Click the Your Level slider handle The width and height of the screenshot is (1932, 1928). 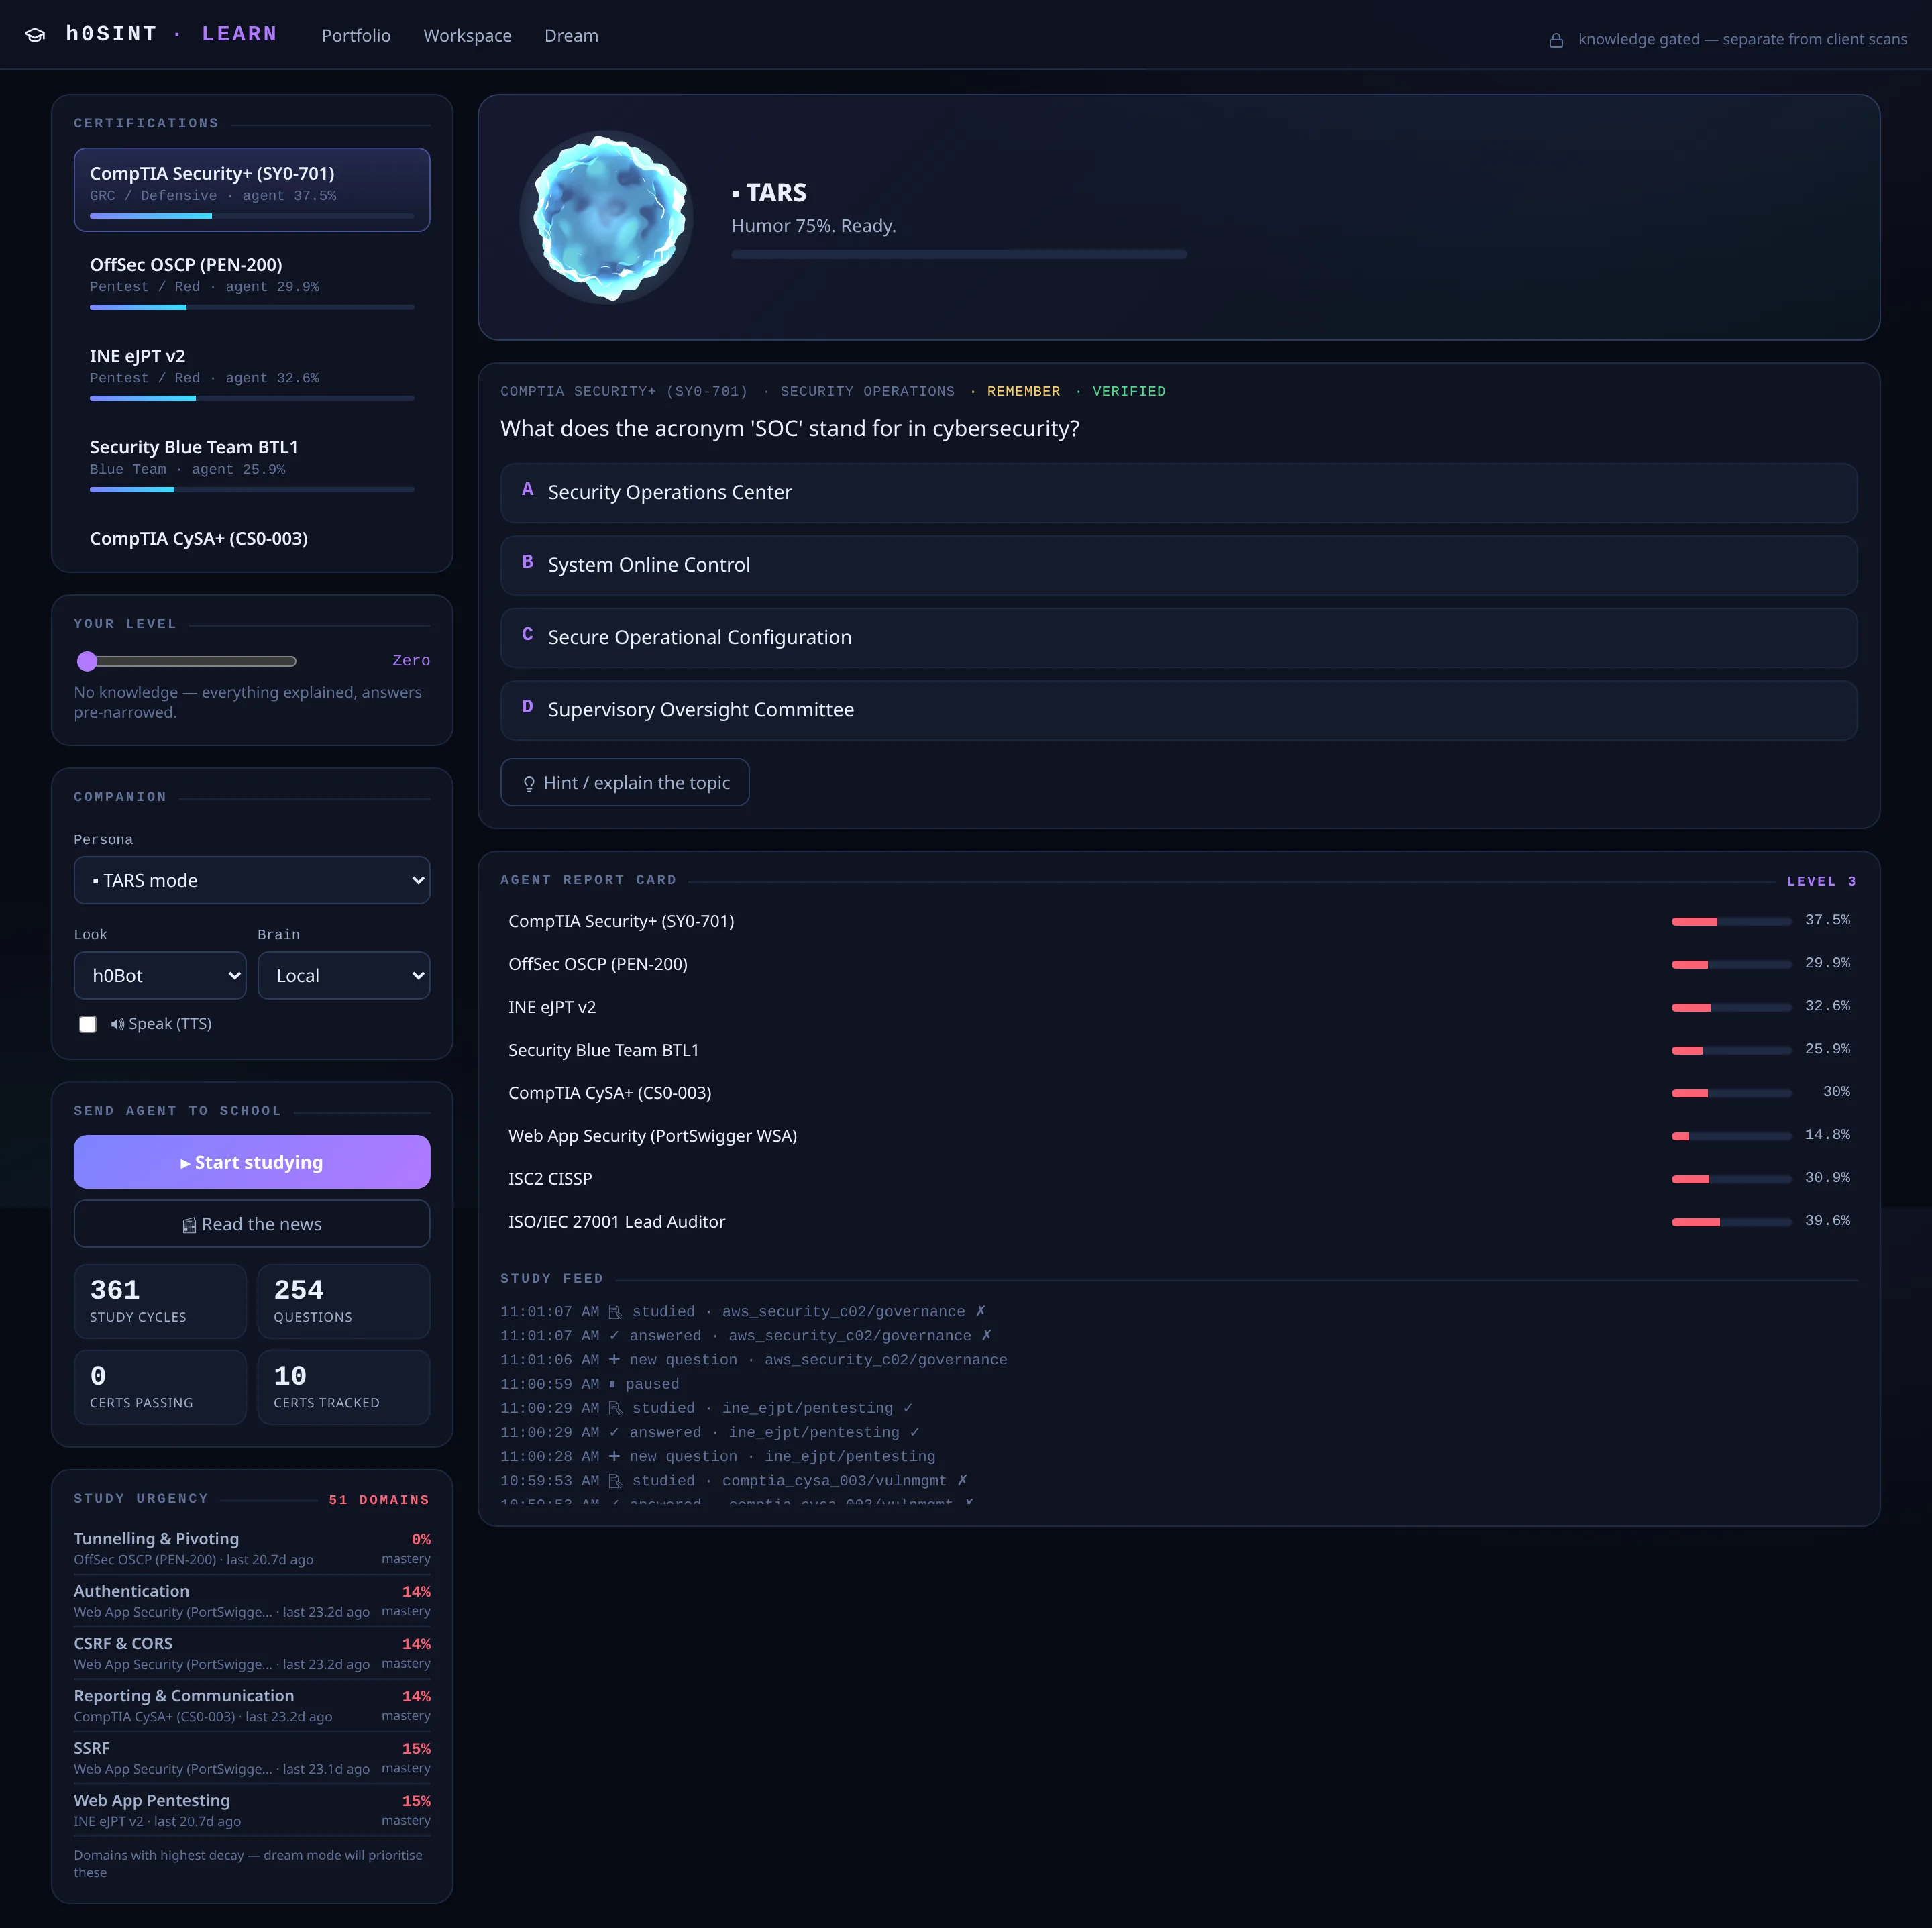point(87,661)
